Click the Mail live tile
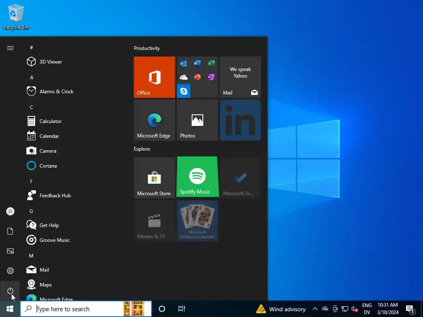This screenshot has width=423, height=317. (x=240, y=77)
